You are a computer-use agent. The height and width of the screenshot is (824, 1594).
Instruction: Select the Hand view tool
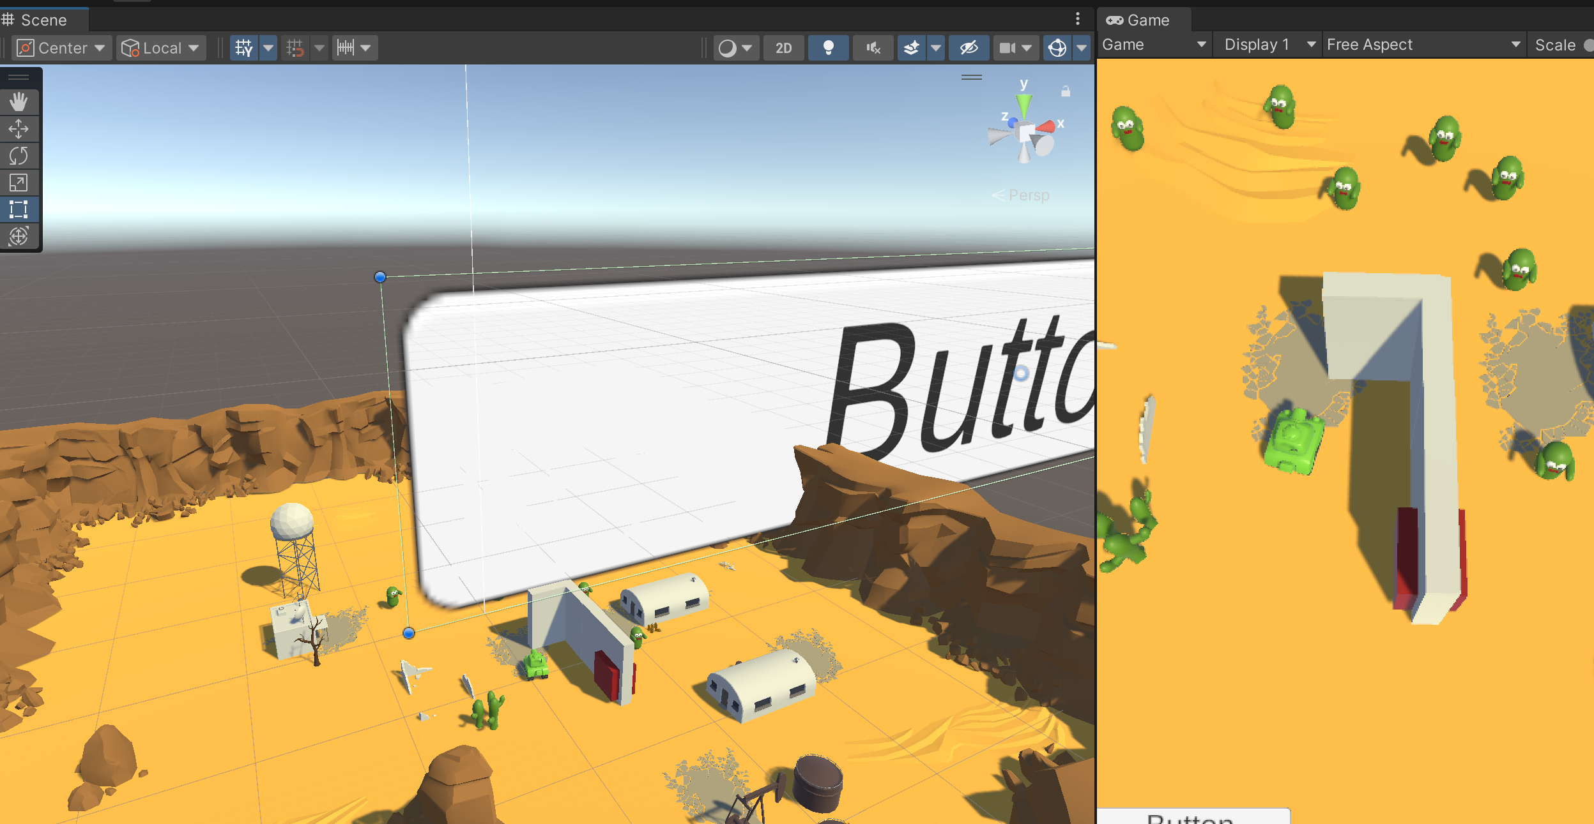(19, 102)
